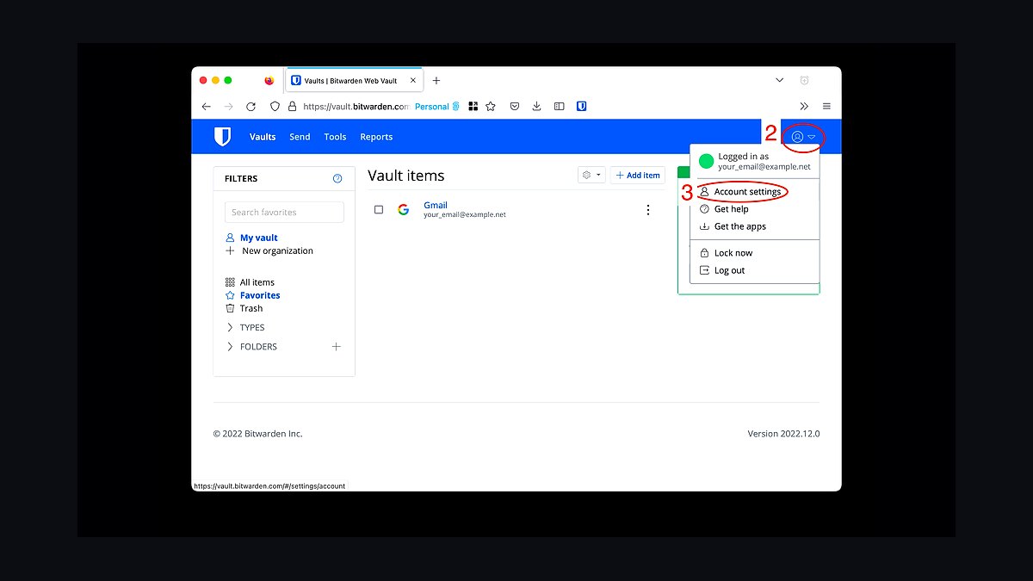Open Firefox downloads arrow icon

tap(536, 107)
